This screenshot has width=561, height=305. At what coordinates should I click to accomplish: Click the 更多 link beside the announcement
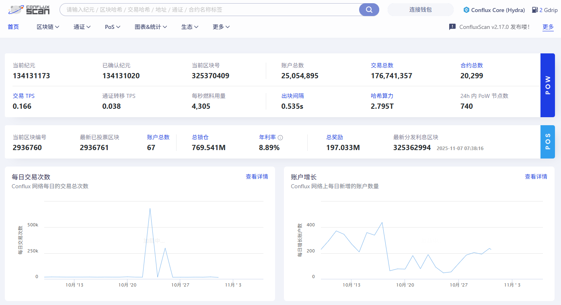548,27
